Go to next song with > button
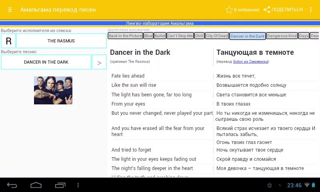The height and width of the screenshot is (192, 320). tap(99, 62)
